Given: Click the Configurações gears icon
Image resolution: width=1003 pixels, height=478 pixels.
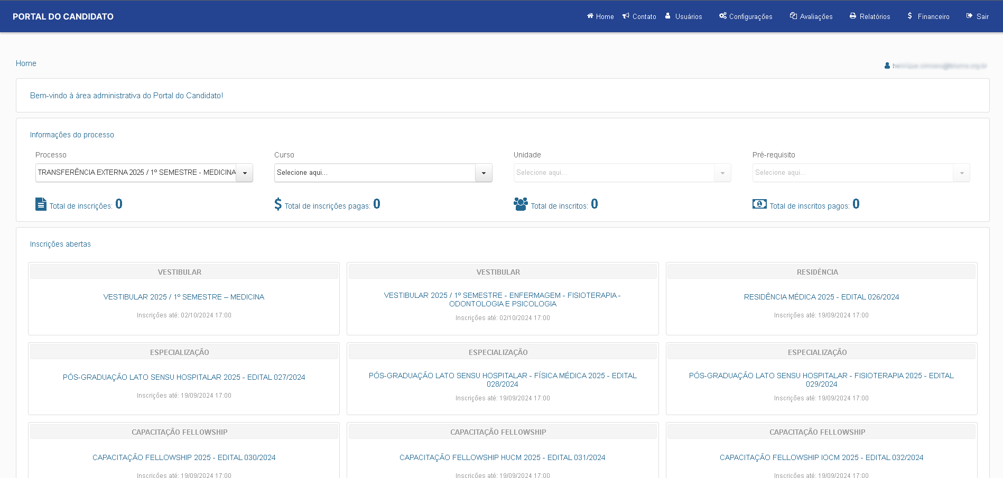Looking at the screenshot, I should (x=722, y=16).
